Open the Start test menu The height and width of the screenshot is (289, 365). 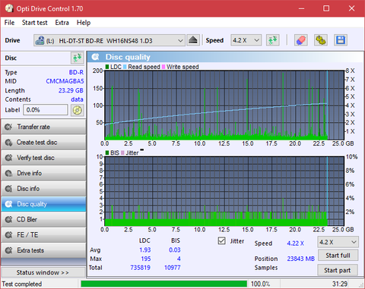tap(34, 23)
